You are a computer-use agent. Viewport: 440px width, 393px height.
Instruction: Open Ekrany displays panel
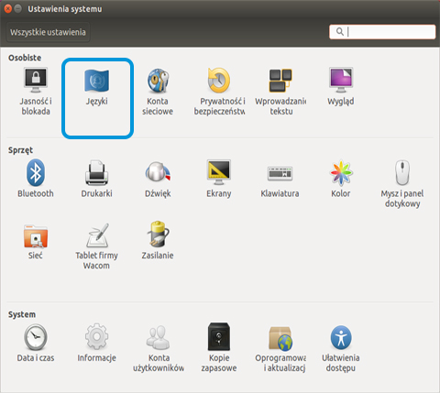pos(219,179)
